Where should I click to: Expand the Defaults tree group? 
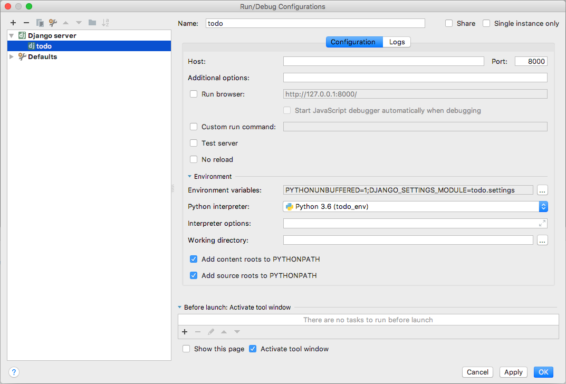coord(12,56)
